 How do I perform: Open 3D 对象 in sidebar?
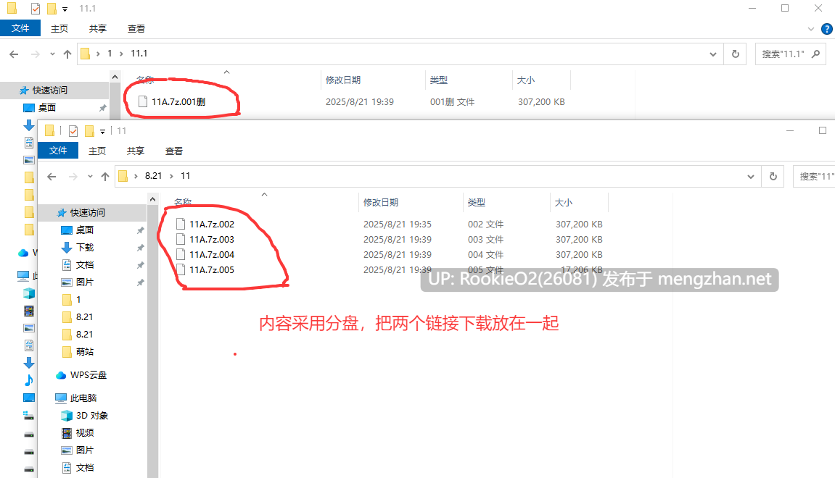point(91,415)
